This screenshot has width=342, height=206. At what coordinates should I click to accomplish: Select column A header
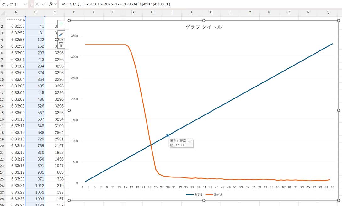15,12
